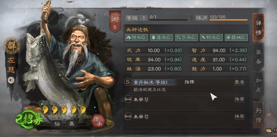Click 推荐 link for second unlearned skill
Image resolution: width=277 pixels, height=137 pixels.
tap(240, 116)
